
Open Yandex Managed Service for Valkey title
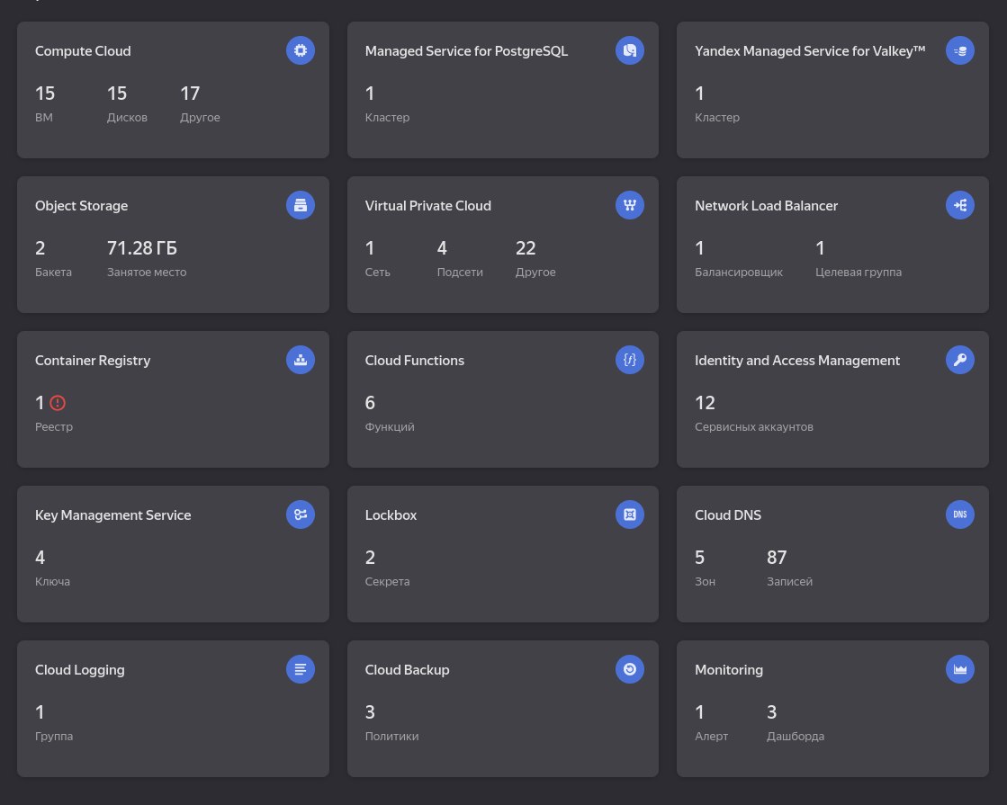coord(810,51)
